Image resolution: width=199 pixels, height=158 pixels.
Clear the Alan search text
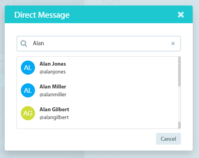point(173,44)
